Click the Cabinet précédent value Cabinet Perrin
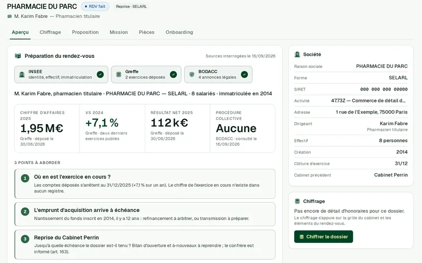The width and height of the screenshot is (422, 263). pyautogui.click(x=391, y=175)
